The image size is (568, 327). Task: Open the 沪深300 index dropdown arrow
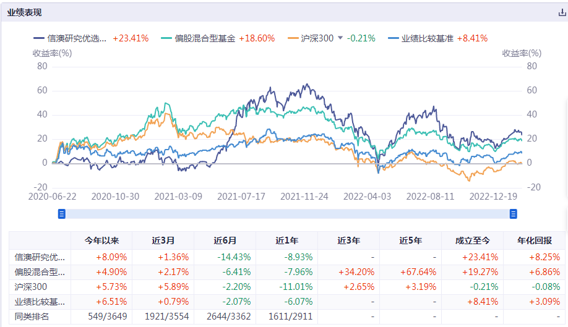pos(340,38)
